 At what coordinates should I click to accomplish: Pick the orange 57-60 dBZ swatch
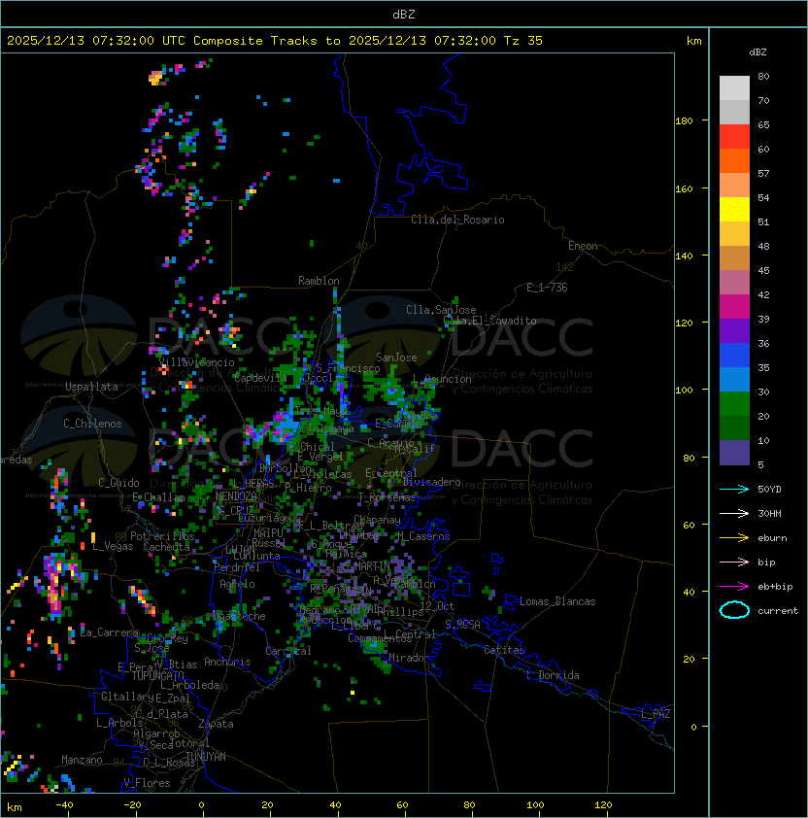pyautogui.click(x=734, y=160)
